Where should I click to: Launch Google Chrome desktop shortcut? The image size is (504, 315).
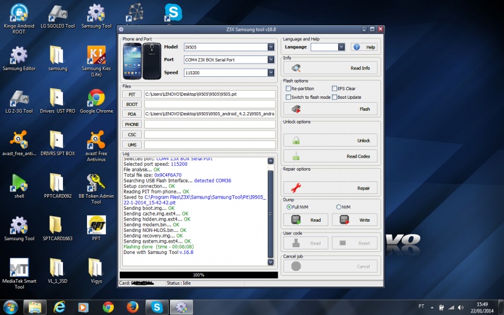coord(96,101)
